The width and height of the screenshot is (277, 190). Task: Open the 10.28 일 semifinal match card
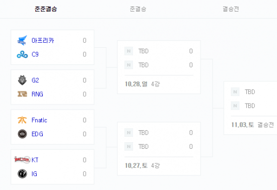pyautogui.click(x=159, y=67)
